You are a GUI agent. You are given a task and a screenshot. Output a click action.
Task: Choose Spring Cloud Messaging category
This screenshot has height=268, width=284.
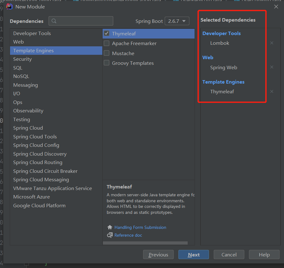[56, 180]
